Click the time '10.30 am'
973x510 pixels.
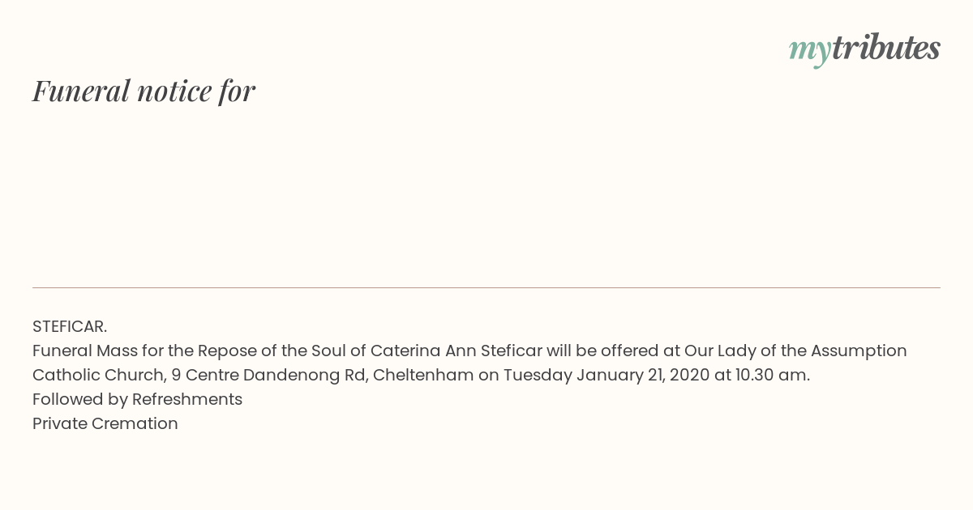coord(771,375)
